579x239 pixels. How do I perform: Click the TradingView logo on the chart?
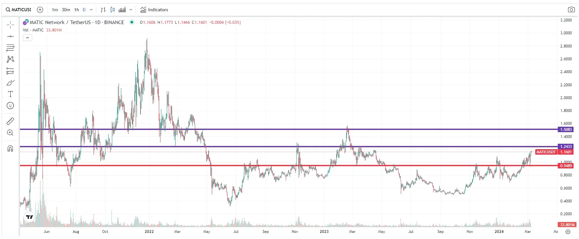(x=30, y=217)
